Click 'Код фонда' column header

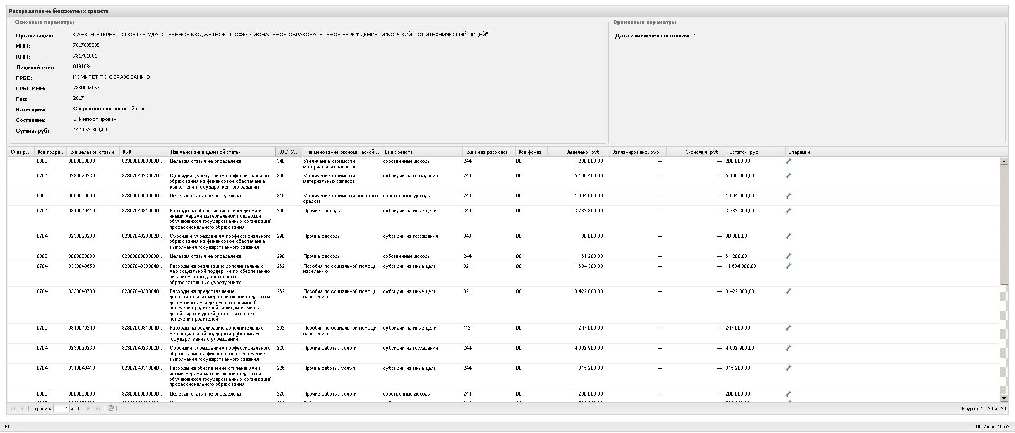coord(531,152)
